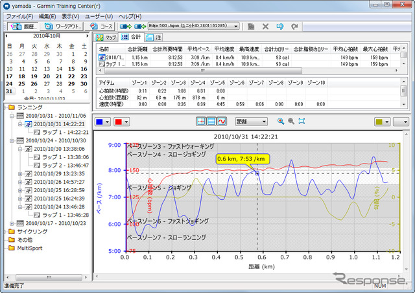This screenshot has height=293, width=415.
Task: Expand activity 2010/10/25 16:28:59
Action: (20, 190)
